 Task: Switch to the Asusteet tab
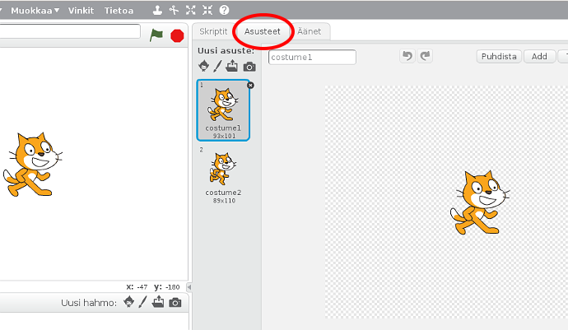point(263,31)
